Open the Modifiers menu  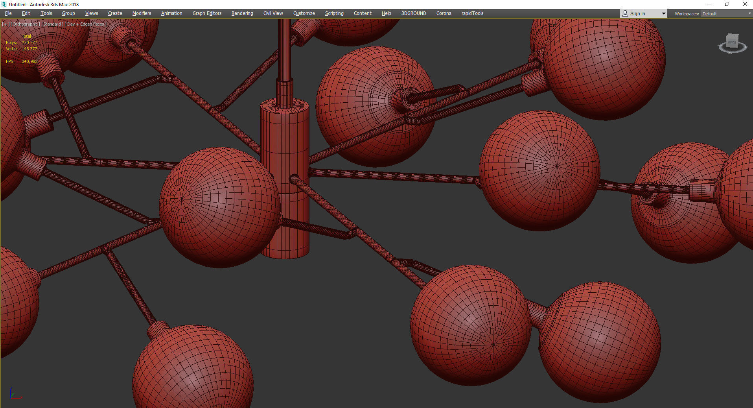point(142,13)
